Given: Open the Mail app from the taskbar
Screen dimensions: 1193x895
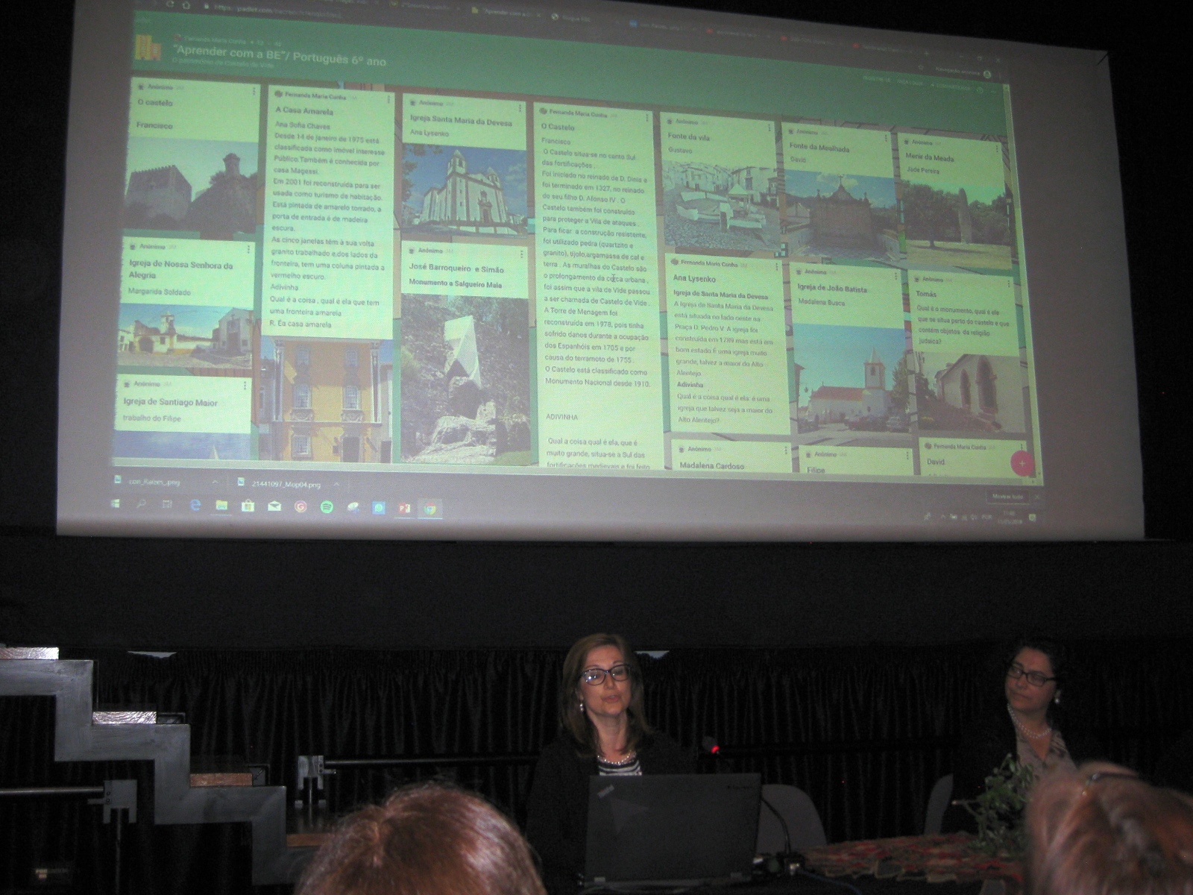Looking at the screenshot, I should pos(274,506).
